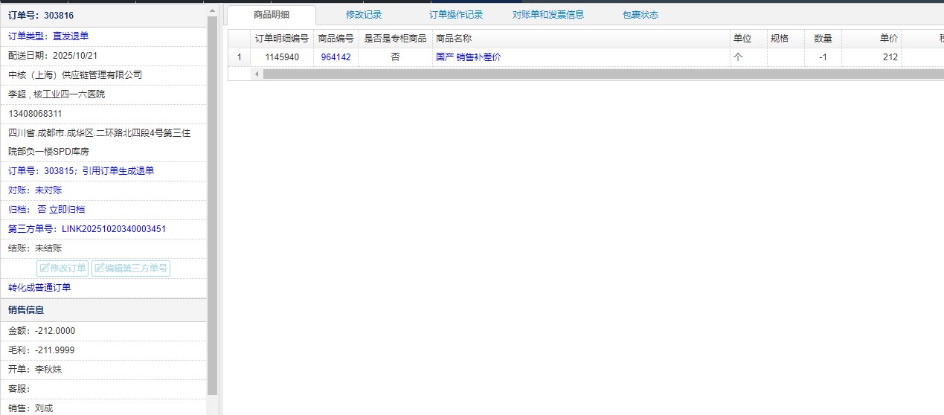Open the 订单操作记录 tab

pos(456,15)
